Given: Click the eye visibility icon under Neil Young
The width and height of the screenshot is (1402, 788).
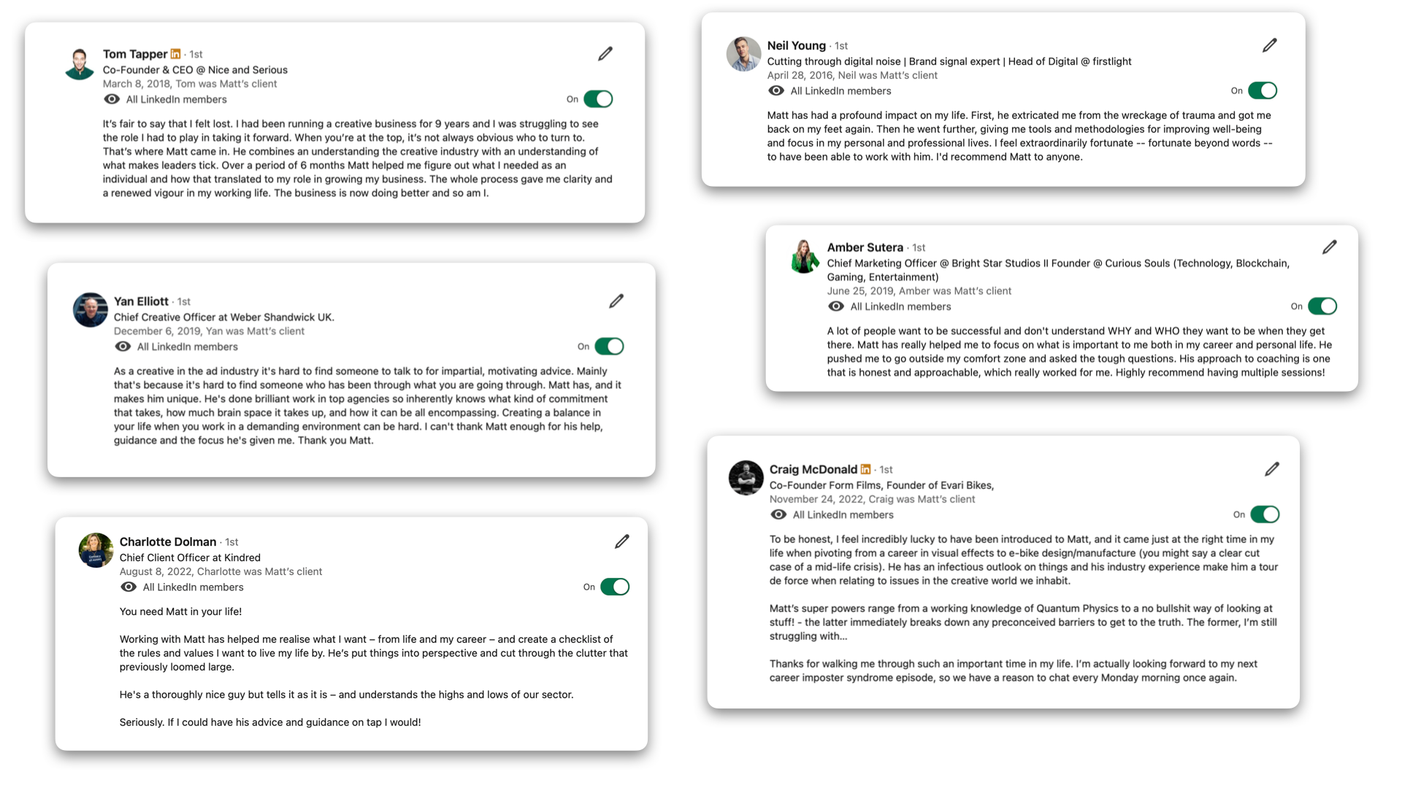Looking at the screenshot, I should coord(776,90).
